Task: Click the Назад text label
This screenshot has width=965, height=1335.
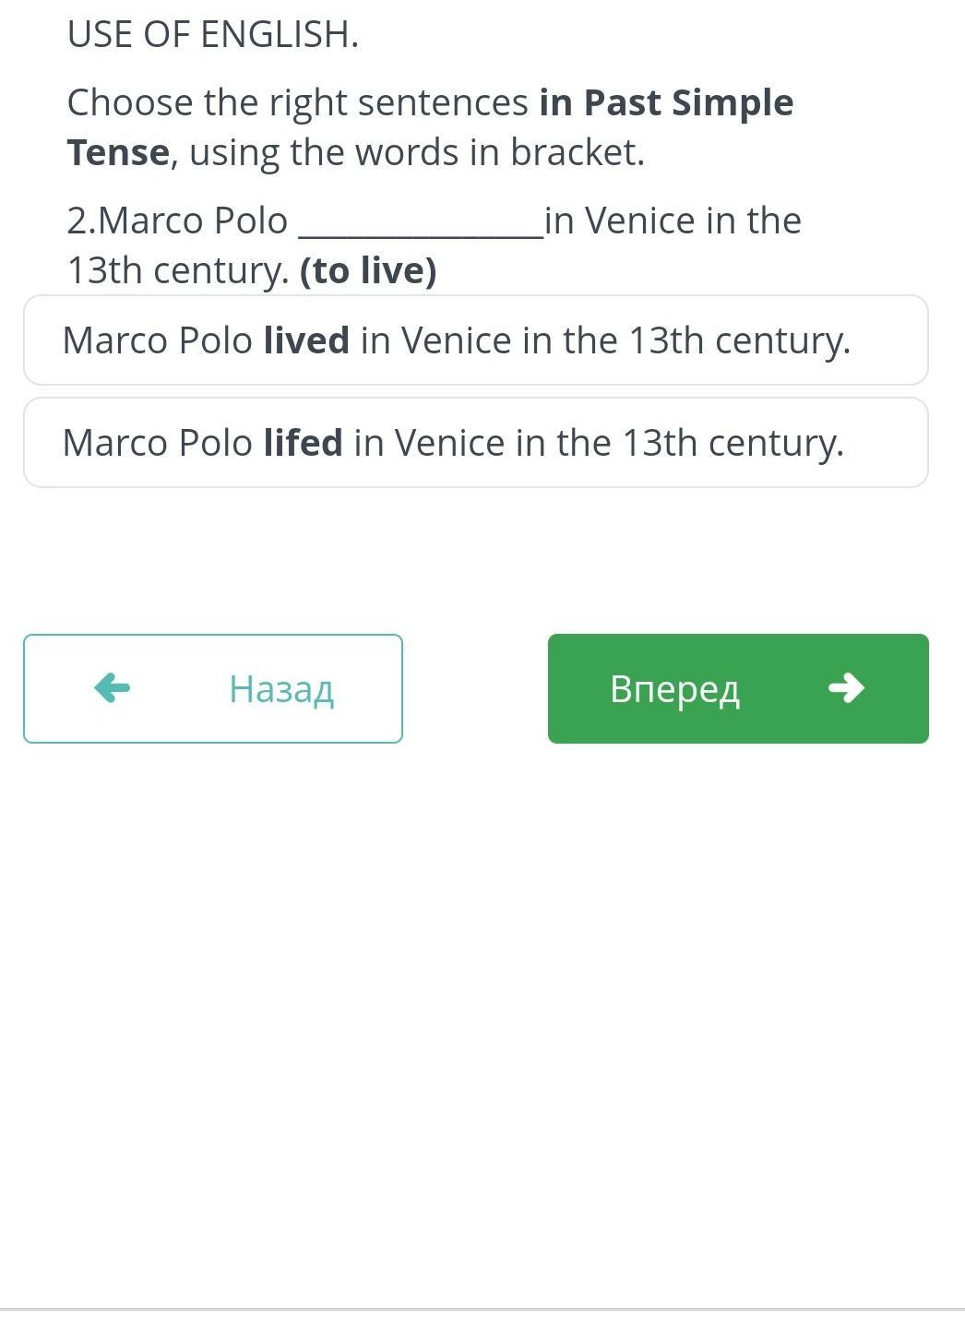Action: tap(281, 689)
